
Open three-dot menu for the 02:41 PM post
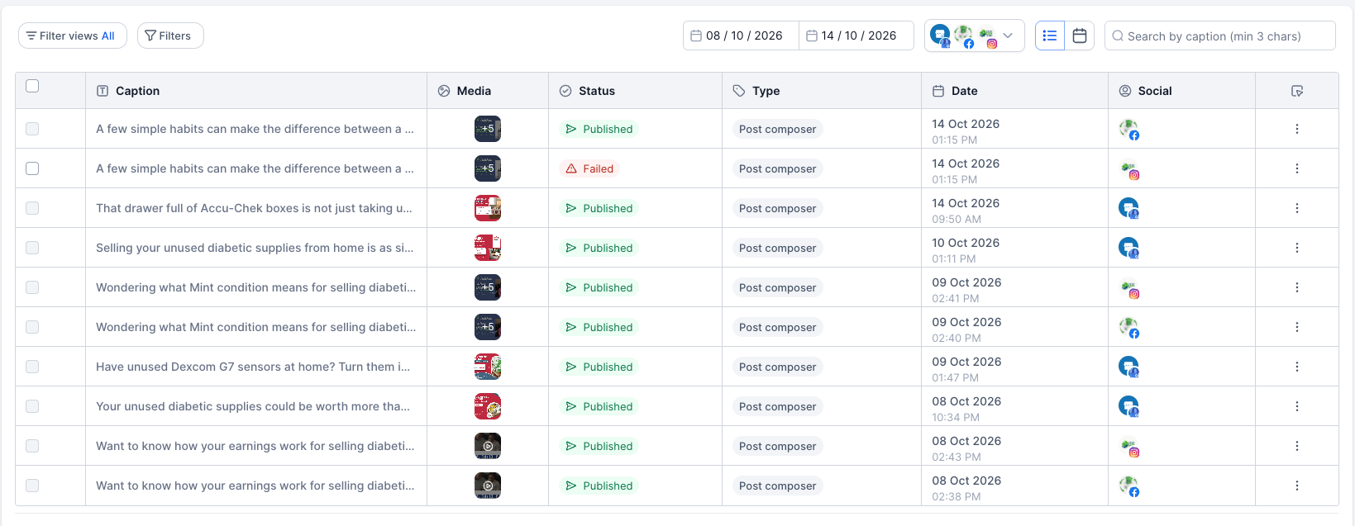(x=1297, y=287)
